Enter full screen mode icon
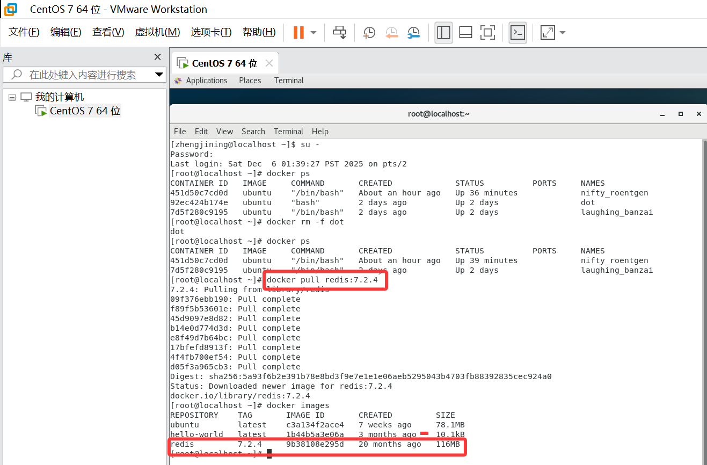This screenshot has width=707, height=465. 487,33
